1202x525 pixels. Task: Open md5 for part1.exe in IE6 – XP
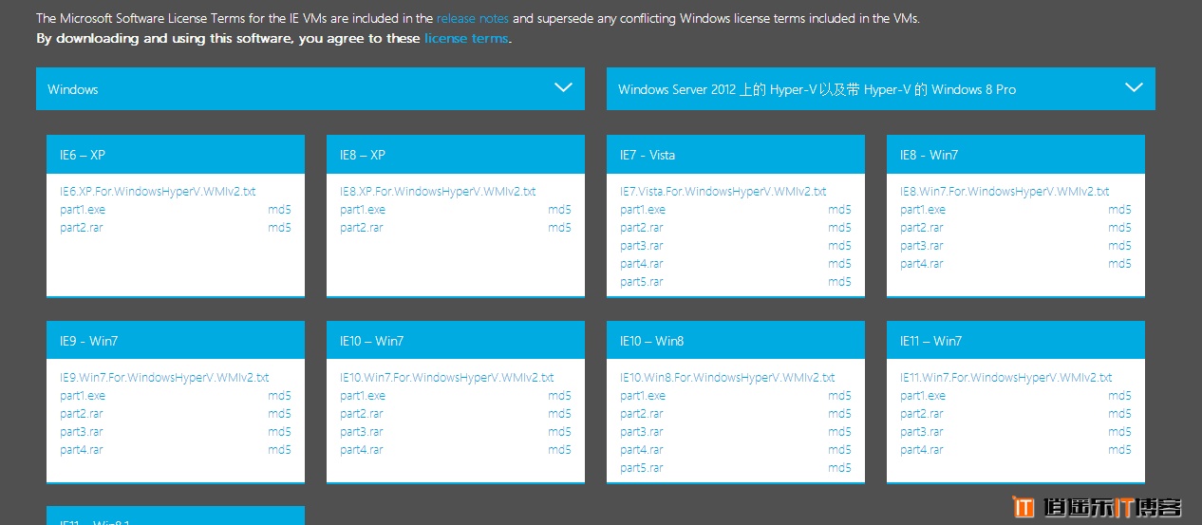(x=280, y=210)
